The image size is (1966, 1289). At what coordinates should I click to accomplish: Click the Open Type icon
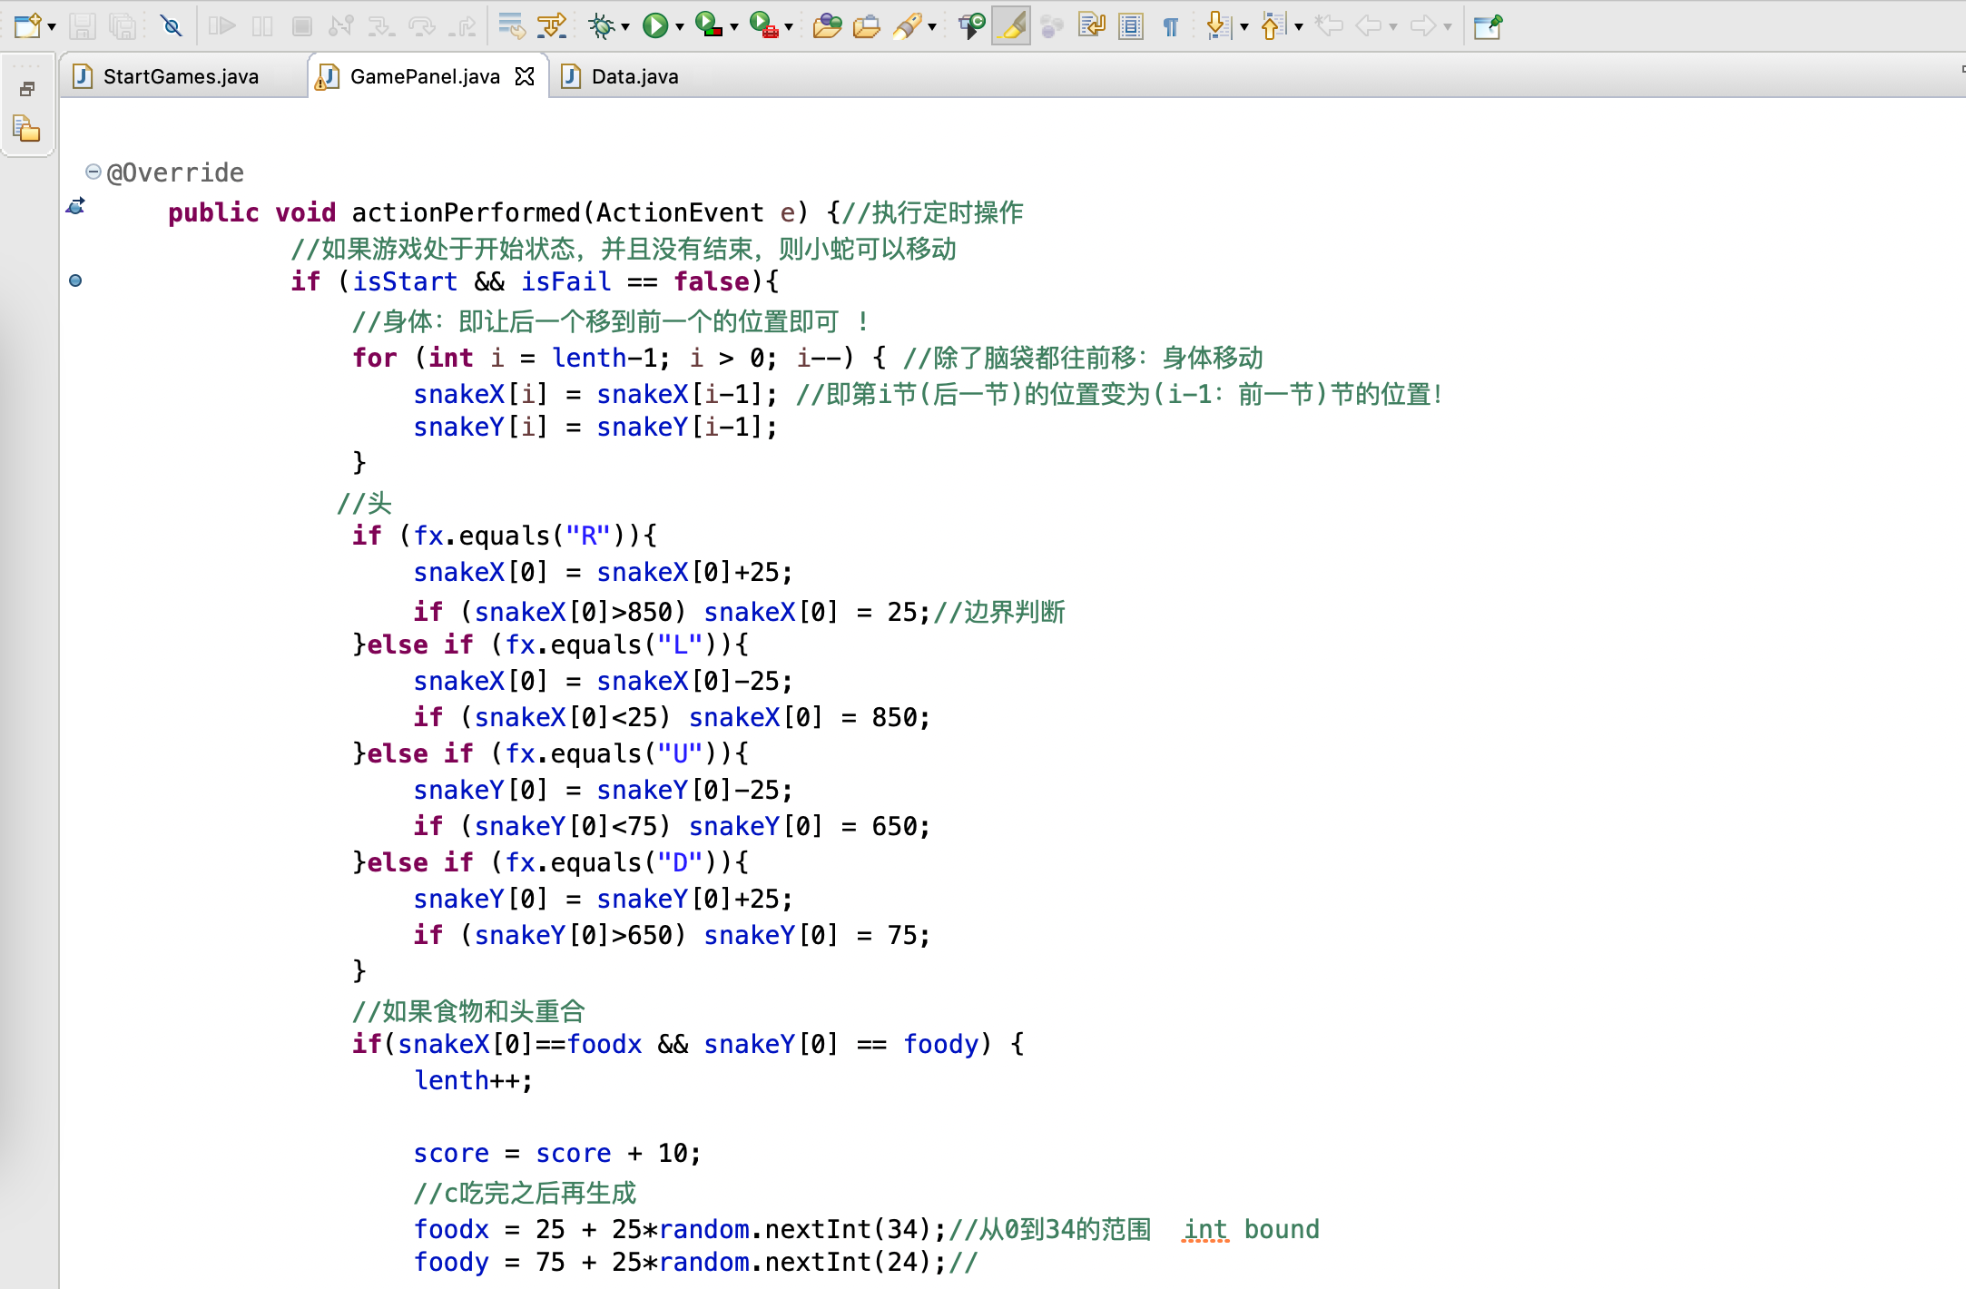[827, 26]
